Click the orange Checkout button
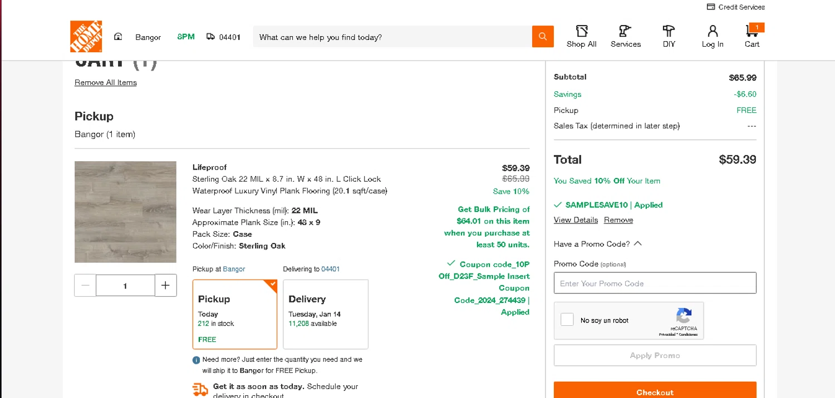Viewport: 835px width, 398px height. [655, 390]
